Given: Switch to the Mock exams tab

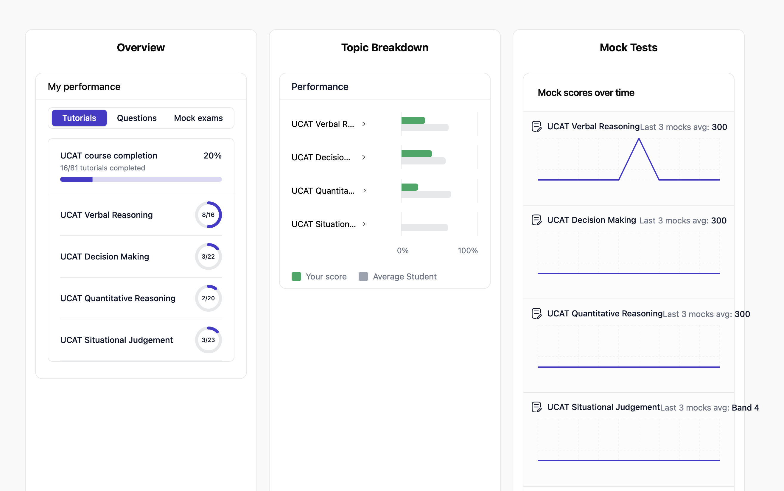Looking at the screenshot, I should pos(198,118).
